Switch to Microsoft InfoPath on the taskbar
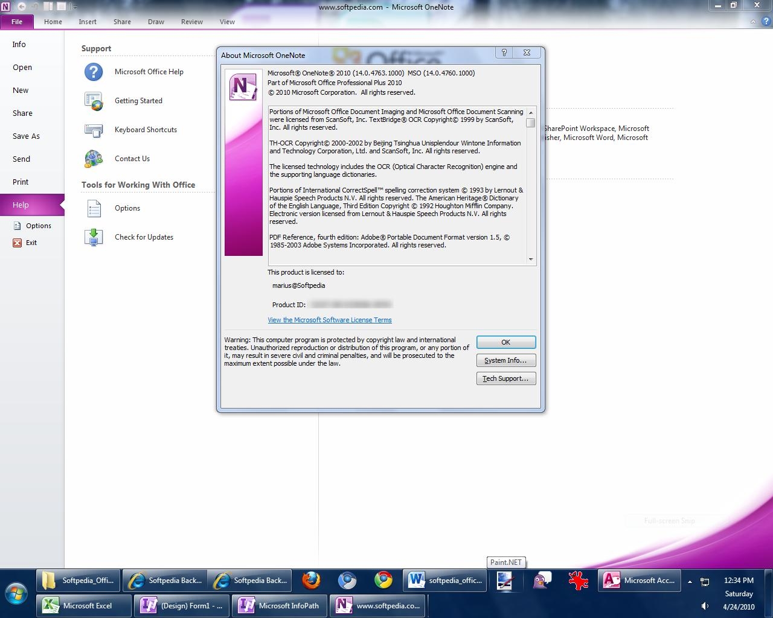 pyautogui.click(x=280, y=605)
